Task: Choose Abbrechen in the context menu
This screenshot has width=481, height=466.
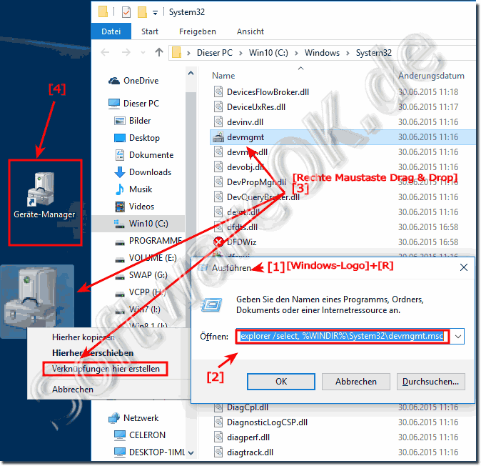Action: tap(73, 390)
